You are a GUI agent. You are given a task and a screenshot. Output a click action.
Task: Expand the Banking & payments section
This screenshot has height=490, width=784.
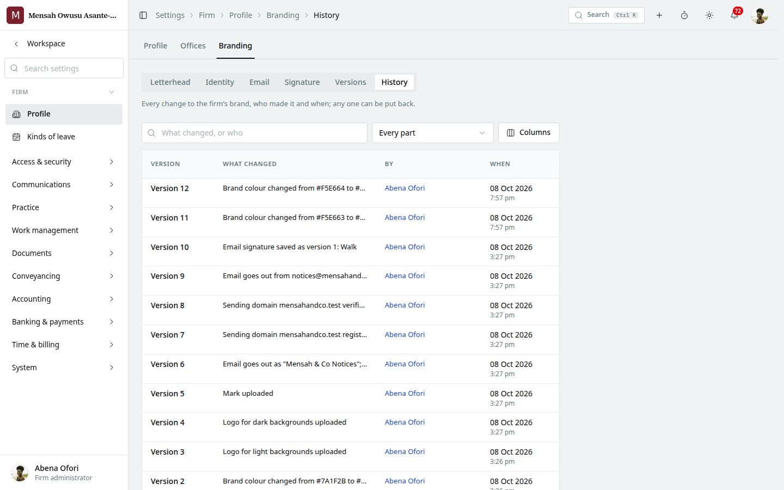click(64, 322)
